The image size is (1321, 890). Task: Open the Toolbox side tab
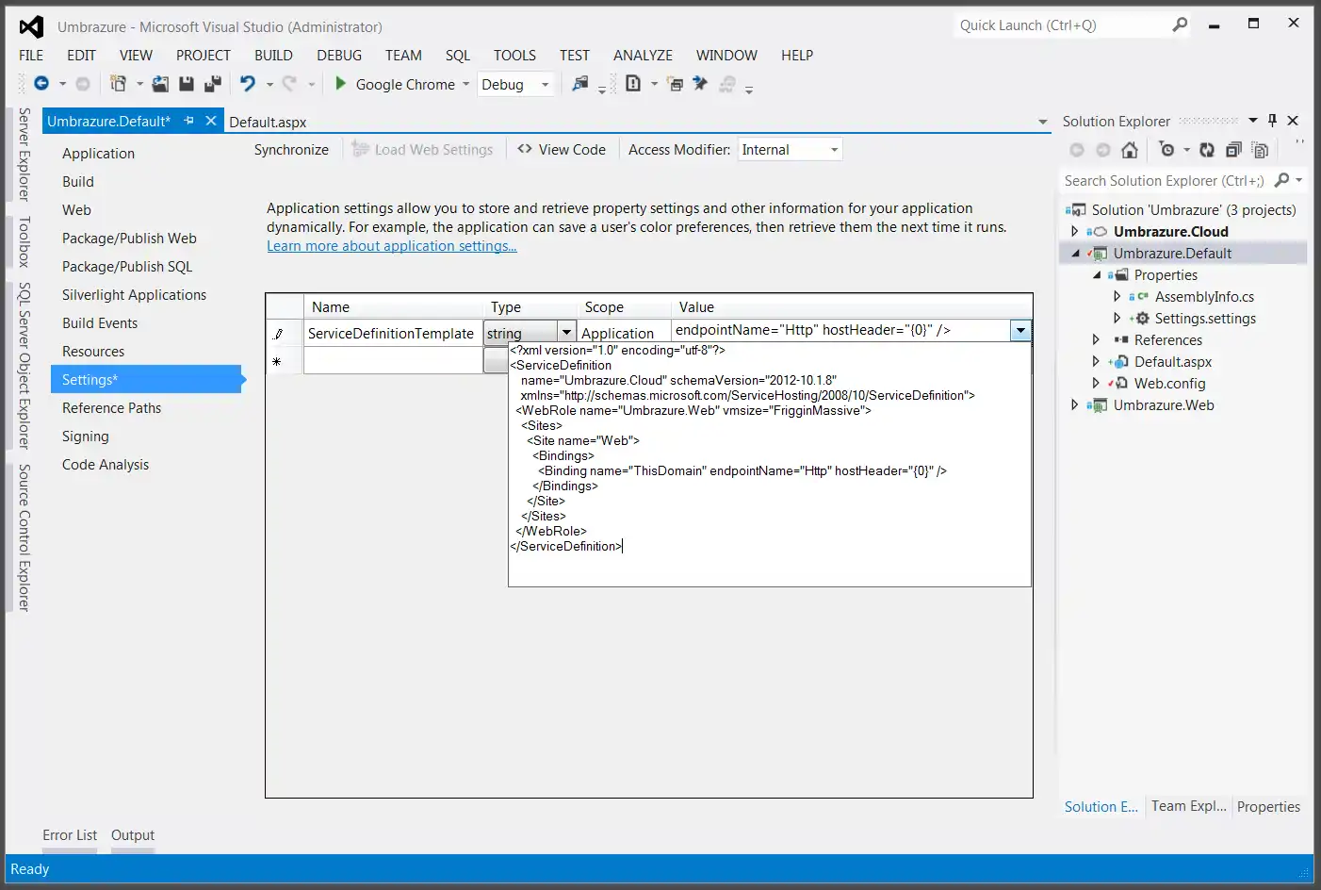click(x=24, y=241)
